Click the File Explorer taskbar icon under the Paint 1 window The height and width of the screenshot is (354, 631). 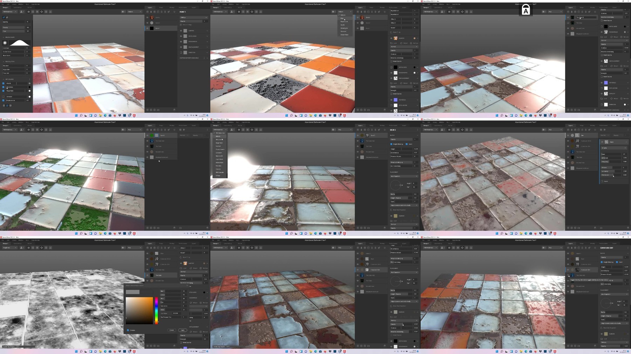[x=100, y=115]
